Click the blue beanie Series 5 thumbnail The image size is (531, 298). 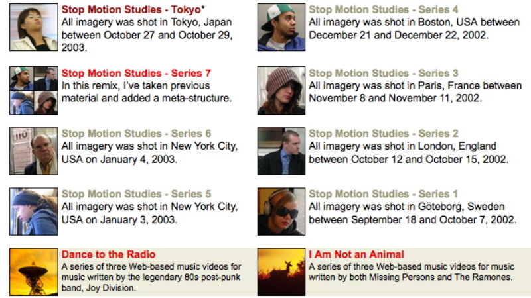tap(34, 211)
